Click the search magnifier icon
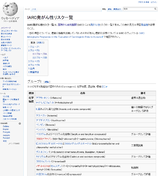158x176 pixels. point(155,9)
